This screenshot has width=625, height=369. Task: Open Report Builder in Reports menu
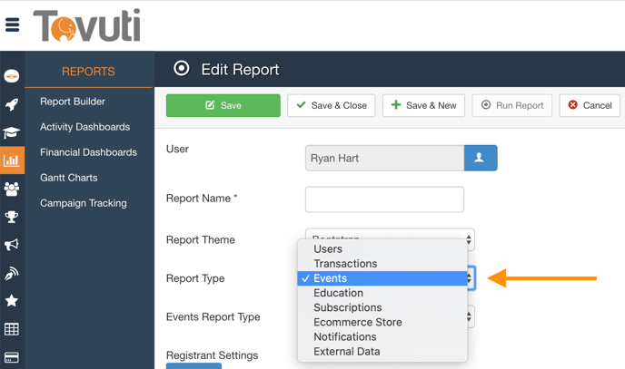click(x=73, y=102)
